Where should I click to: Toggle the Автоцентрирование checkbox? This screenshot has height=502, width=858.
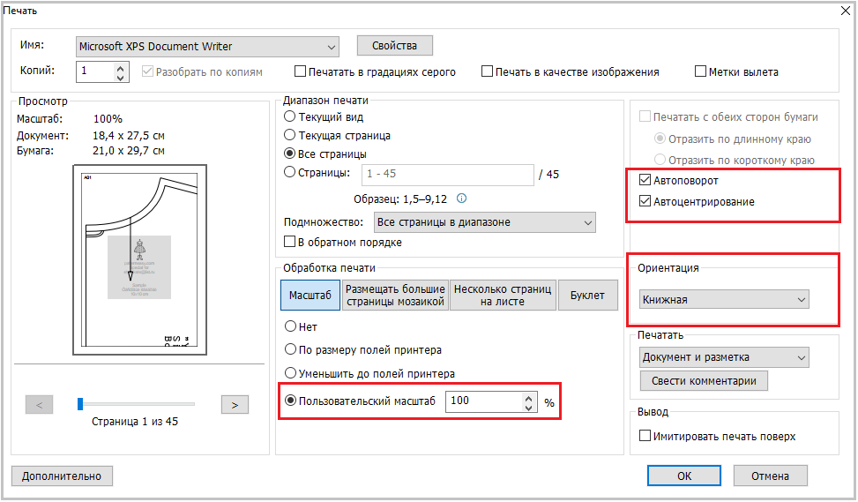[645, 202]
